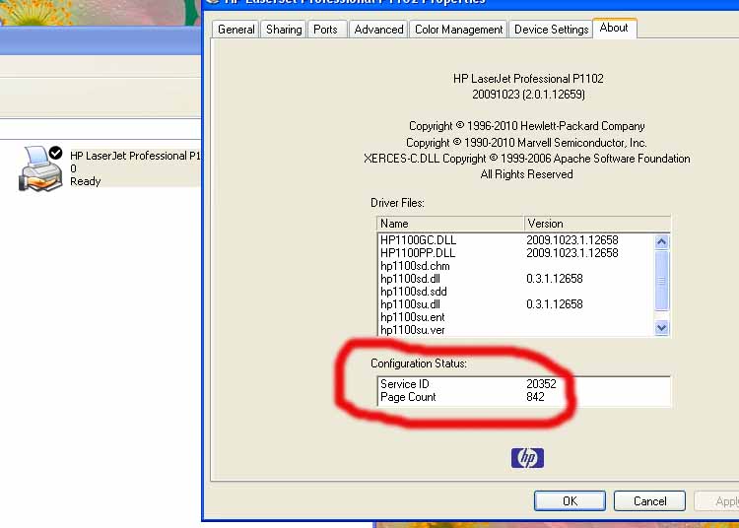The height and width of the screenshot is (528, 739).
Task: Click the Page Count value 842
Action: 535,397
